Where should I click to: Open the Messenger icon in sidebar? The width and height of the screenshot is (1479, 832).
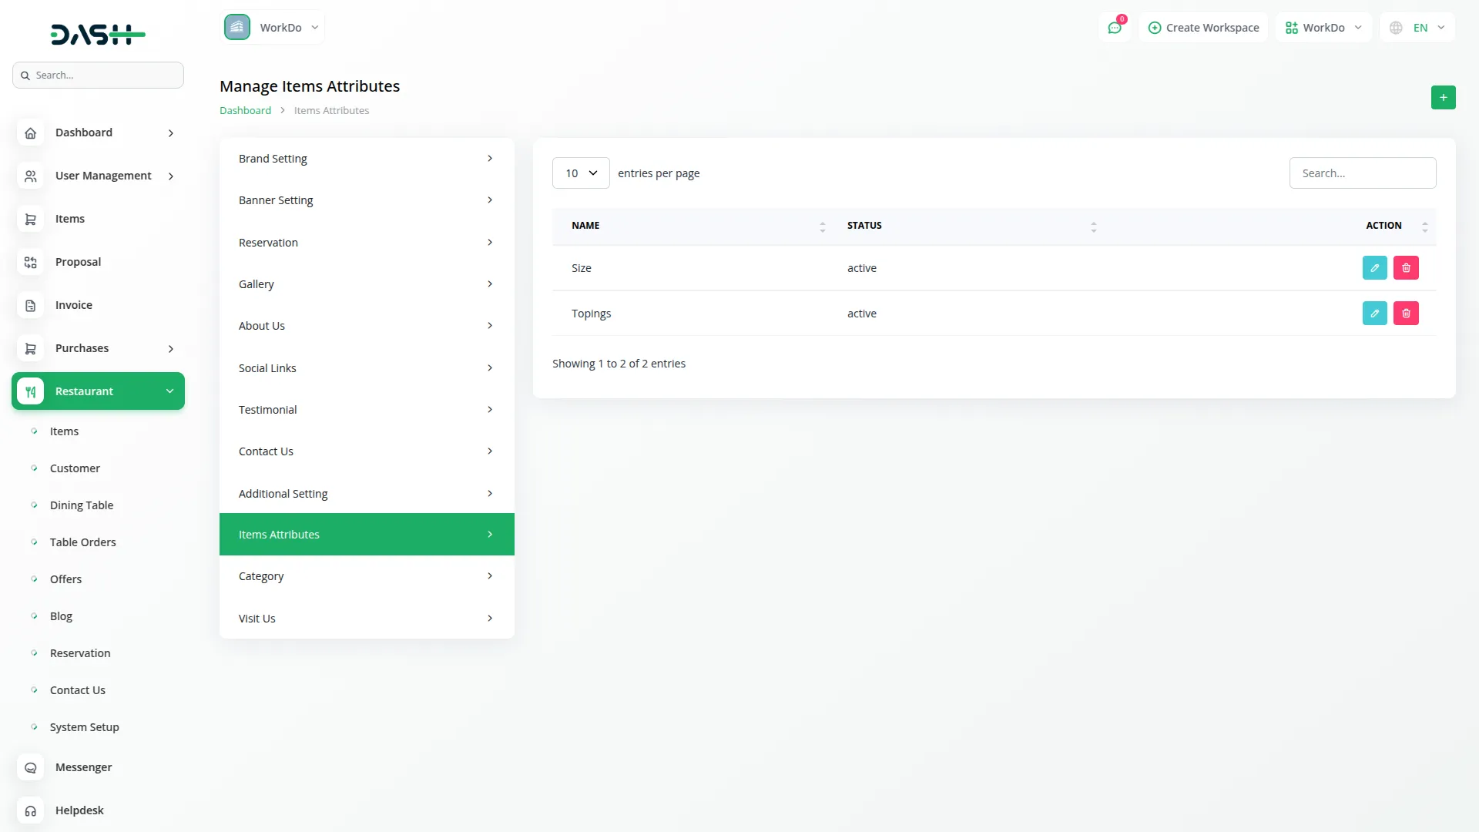(30, 767)
